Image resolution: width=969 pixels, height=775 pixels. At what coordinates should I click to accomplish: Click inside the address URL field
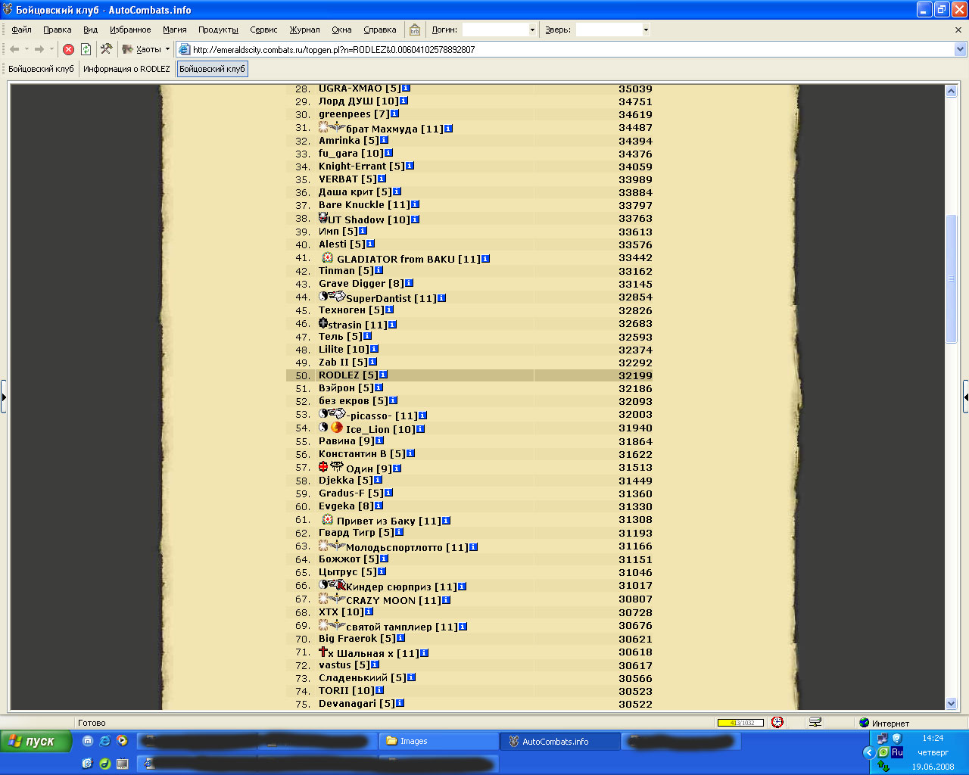[x=564, y=49]
